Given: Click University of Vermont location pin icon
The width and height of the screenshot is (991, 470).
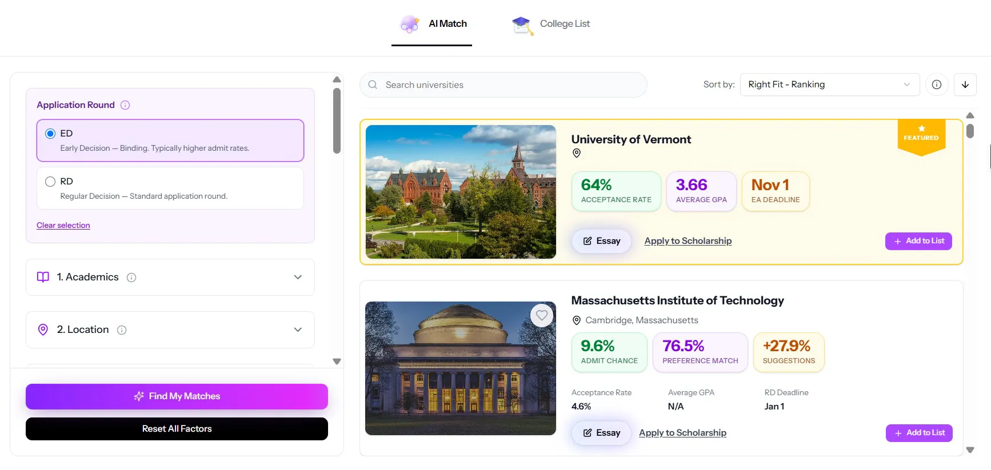Looking at the screenshot, I should (x=577, y=153).
